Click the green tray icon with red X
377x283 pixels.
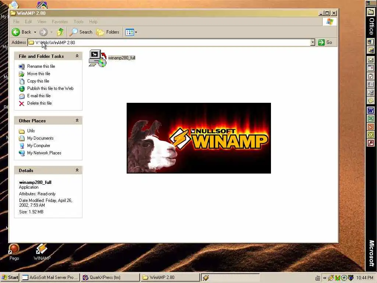[x=338, y=278]
